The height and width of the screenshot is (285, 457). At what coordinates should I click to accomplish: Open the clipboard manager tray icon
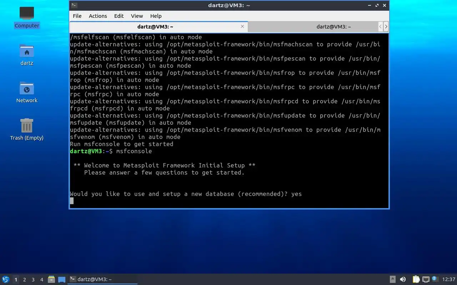[416, 279]
